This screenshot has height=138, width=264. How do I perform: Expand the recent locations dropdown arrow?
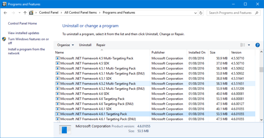click(x=19, y=13)
